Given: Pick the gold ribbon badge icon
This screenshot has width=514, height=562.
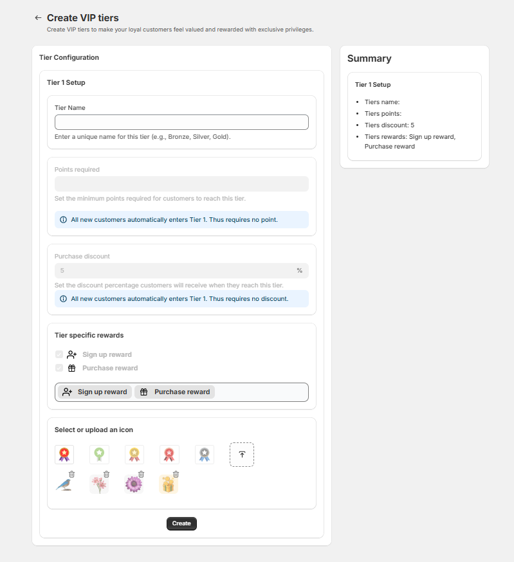Looking at the screenshot, I should (x=134, y=455).
